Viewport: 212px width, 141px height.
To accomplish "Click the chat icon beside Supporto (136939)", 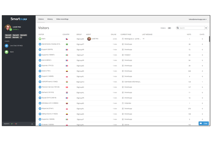I will click(x=40, y=119).
